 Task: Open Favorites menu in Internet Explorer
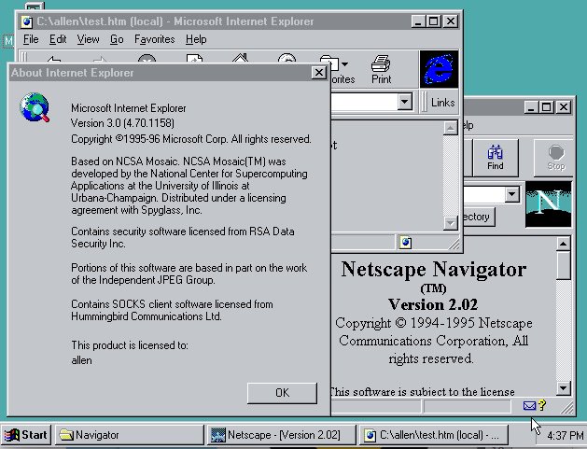coord(154,39)
